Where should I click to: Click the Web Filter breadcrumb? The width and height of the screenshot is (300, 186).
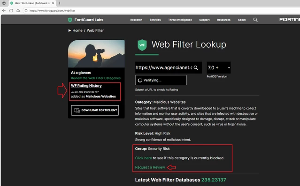pos(95,30)
